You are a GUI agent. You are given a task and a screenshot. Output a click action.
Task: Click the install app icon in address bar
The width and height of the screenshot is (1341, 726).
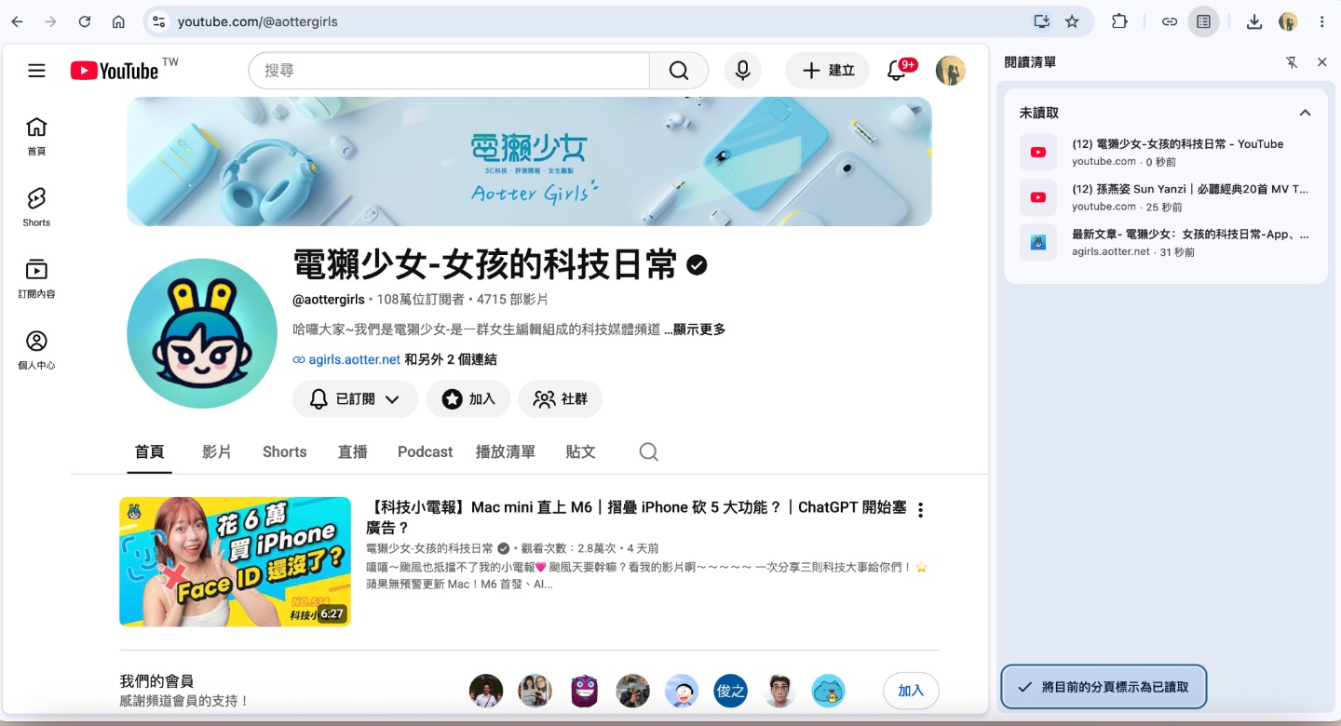click(x=1041, y=21)
